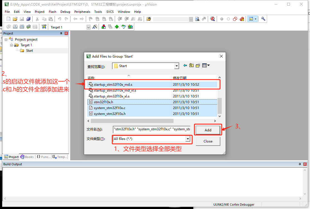Image resolution: width=310 pixels, height=209 pixels.
Task: Open the find text combo box dropdown
Action: pyautogui.click(x=191, y=19)
